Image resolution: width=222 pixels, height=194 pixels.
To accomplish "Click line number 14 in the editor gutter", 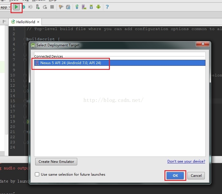I will [x=13, y=96].
